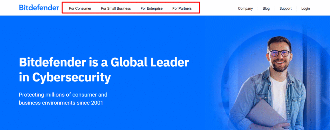The width and height of the screenshot is (330, 130).
Task: Open the For Consumer menu
Action: coord(80,8)
